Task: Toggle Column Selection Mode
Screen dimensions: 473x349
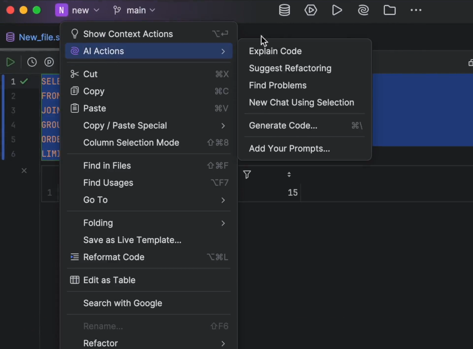Action: tap(131, 142)
